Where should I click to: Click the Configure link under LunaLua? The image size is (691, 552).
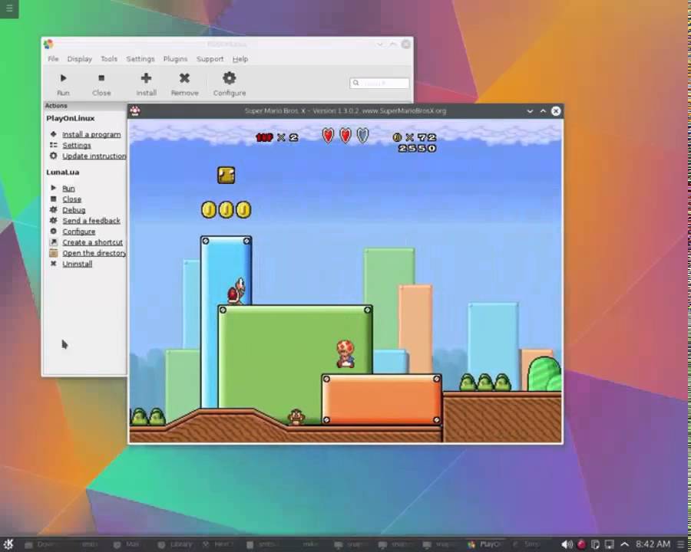78,232
